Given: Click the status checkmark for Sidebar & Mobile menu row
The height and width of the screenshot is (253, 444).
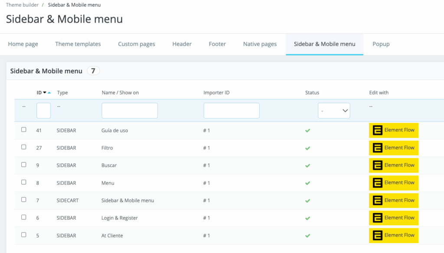Looking at the screenshot, I should click(x=307, y=200).
